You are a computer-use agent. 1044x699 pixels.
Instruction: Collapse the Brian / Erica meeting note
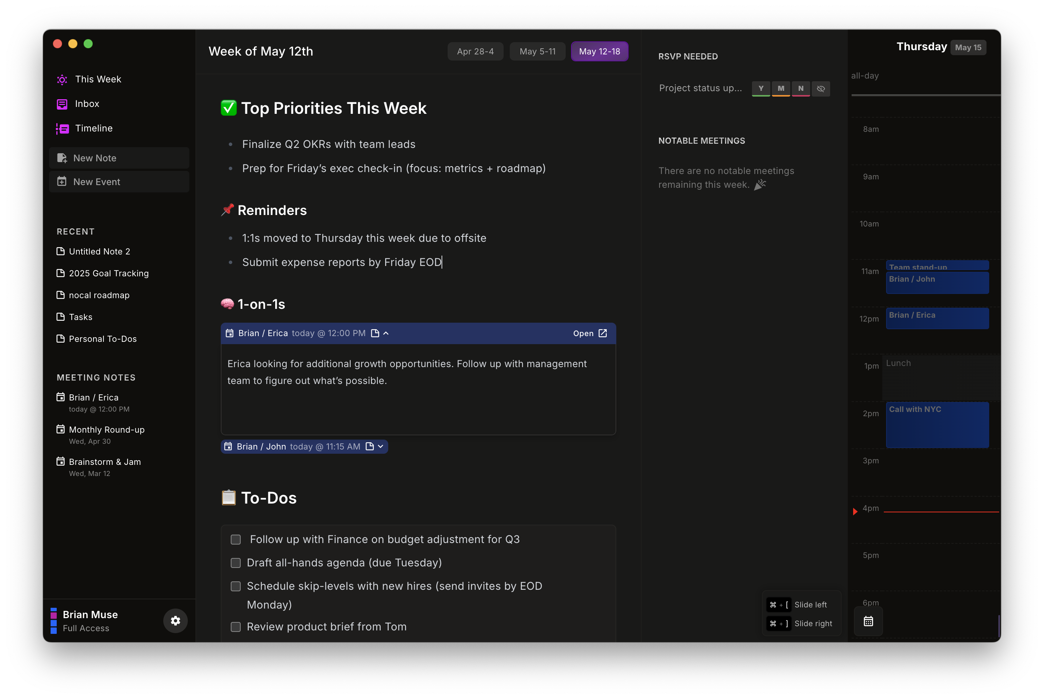(x=386, y=333)
